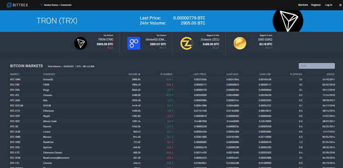This screenshot has height=168, width=343.
Task: Sort table by 24HR High header
Action: 232,74
